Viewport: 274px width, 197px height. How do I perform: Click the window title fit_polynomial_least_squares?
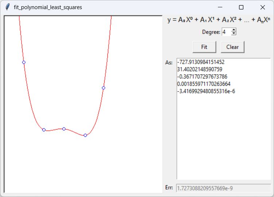tap(48, 7)
